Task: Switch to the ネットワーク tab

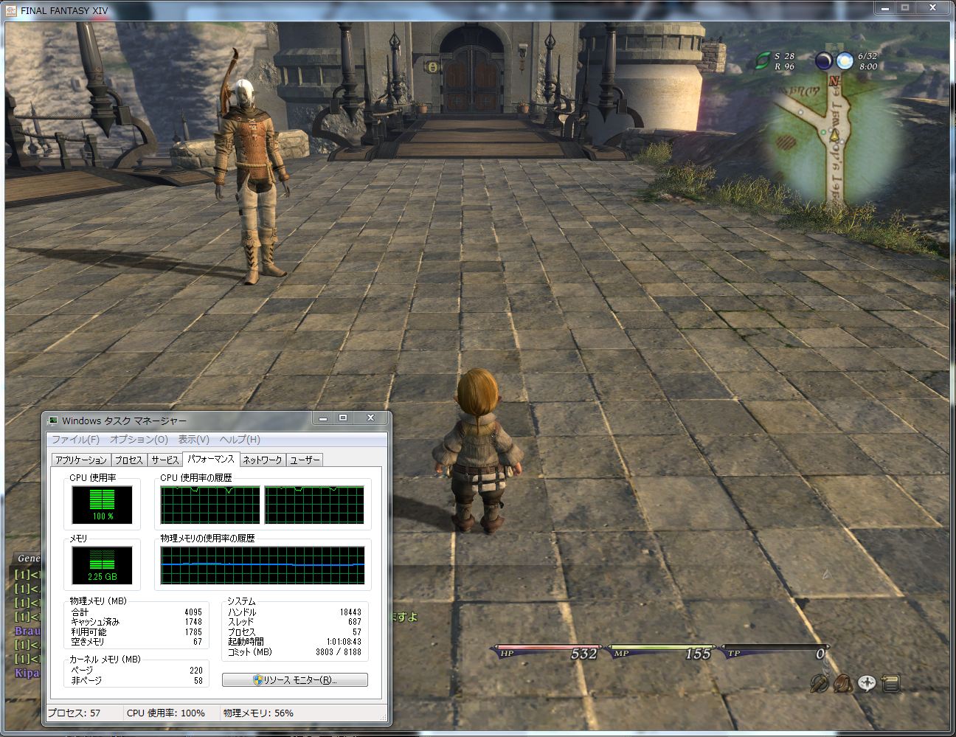Action: [263, 460]
